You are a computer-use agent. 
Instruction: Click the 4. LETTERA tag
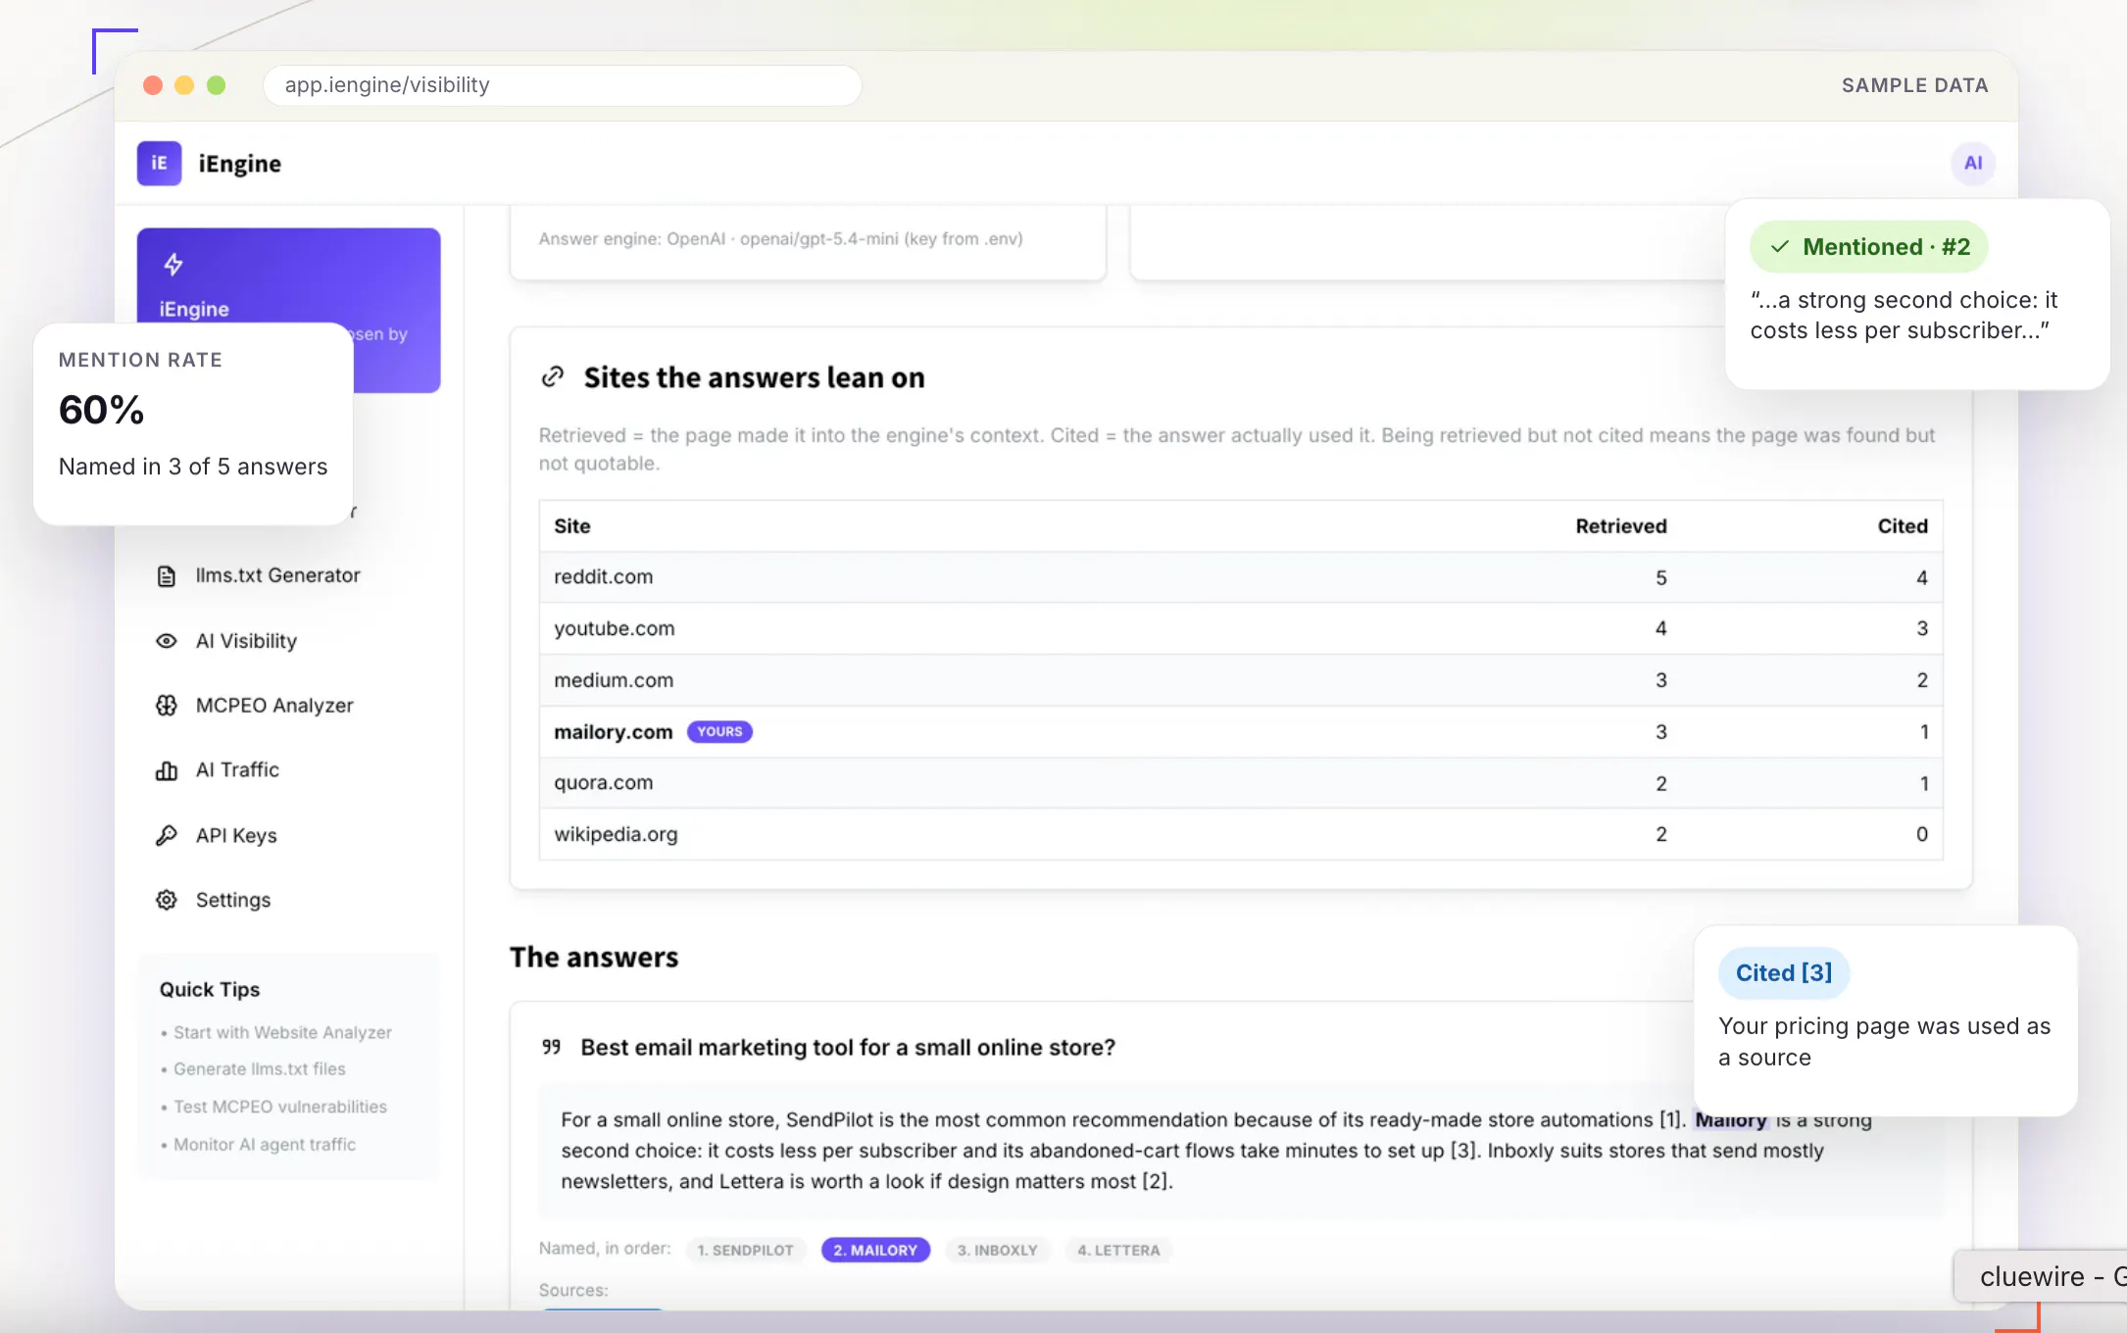[x=1118, y=1250]
